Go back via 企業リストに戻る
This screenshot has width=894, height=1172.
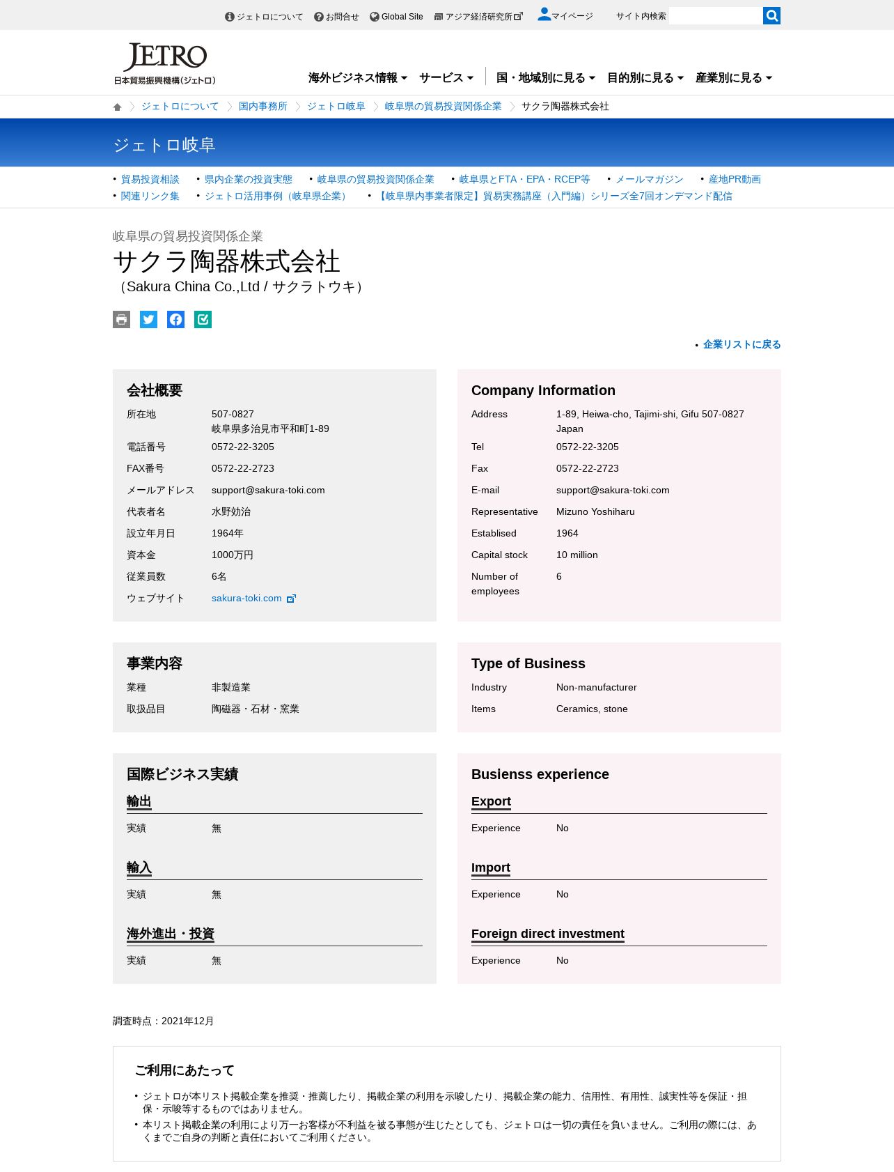point(742,345)
